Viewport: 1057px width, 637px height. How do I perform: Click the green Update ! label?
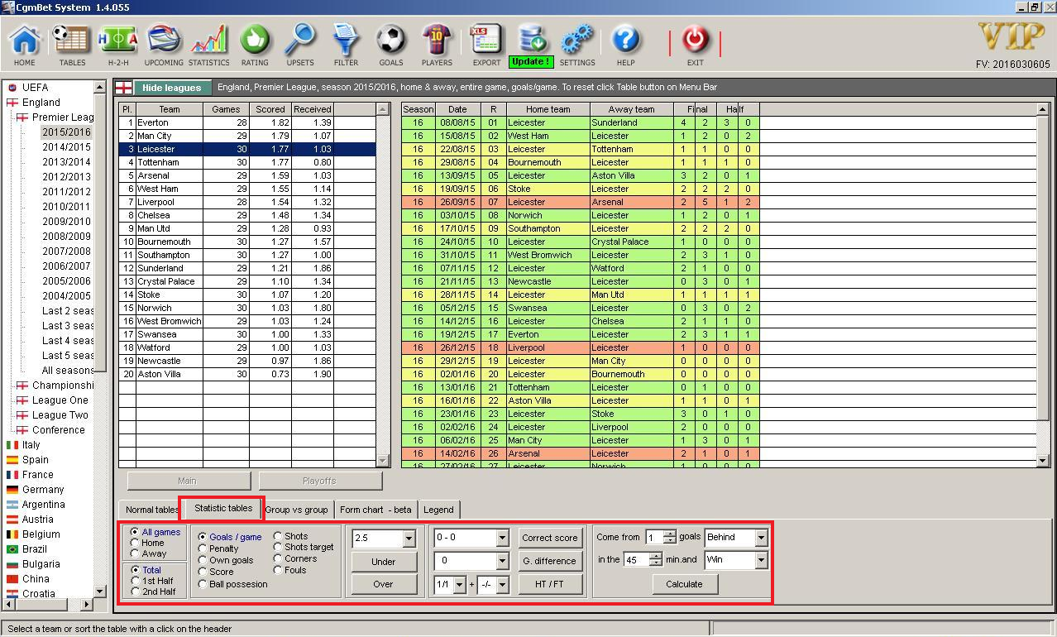click(x=531, y=62)
